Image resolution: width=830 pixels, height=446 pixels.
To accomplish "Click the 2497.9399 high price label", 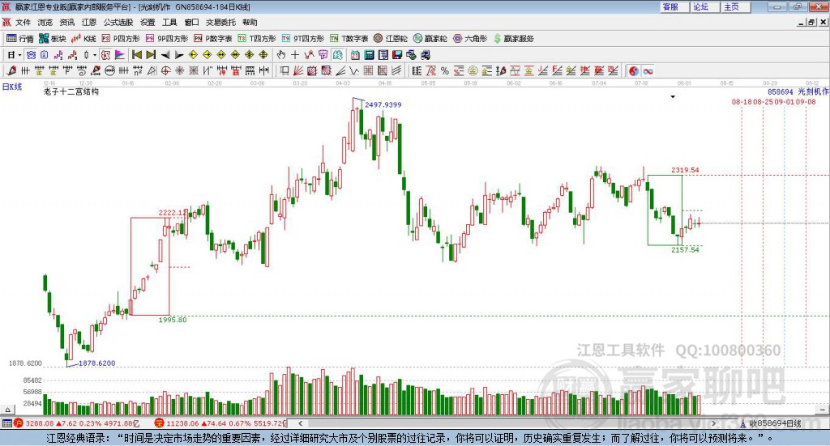I will (x=383, y=104).
